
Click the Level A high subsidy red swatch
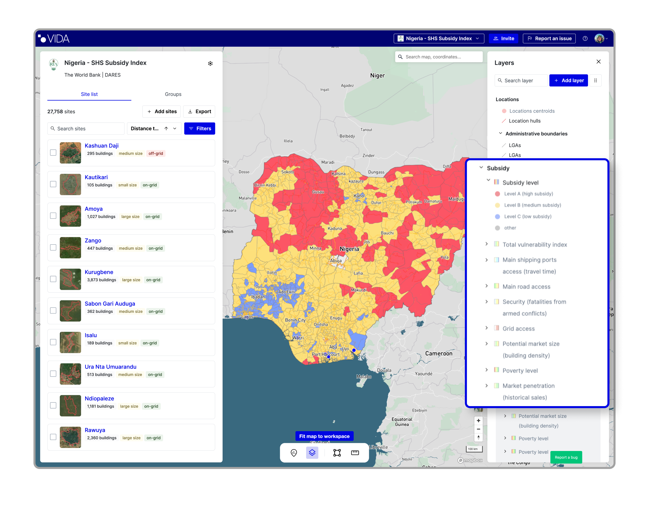[497, 194]
